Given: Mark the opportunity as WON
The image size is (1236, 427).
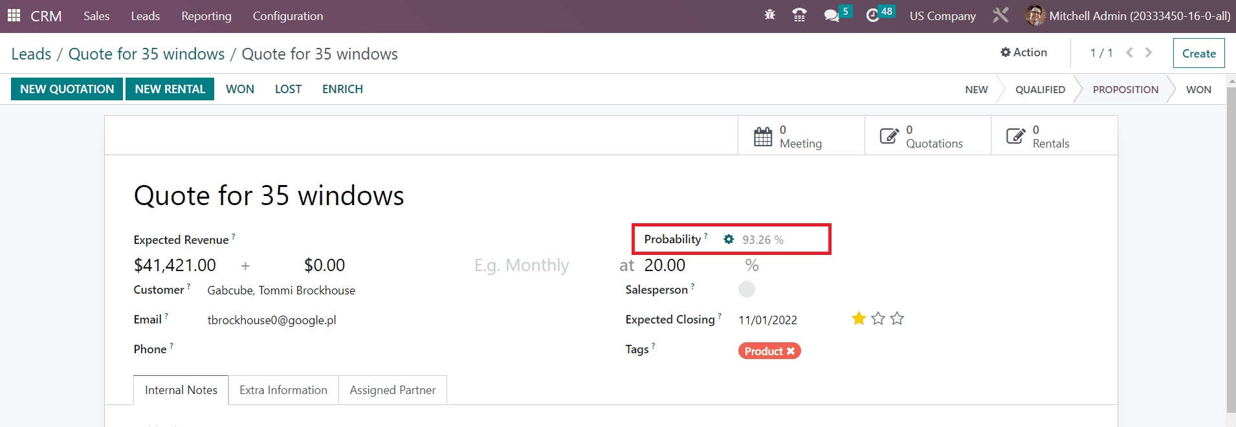Looking at the screenshot, I should tap(239, 89).
